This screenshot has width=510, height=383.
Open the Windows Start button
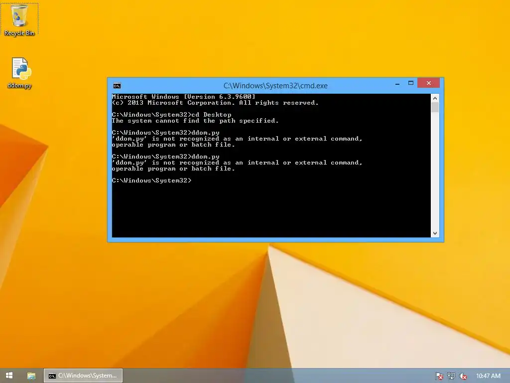pos(9,376)
